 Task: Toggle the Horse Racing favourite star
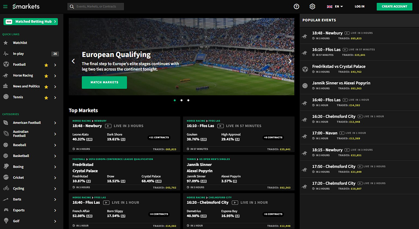[46, 76]
